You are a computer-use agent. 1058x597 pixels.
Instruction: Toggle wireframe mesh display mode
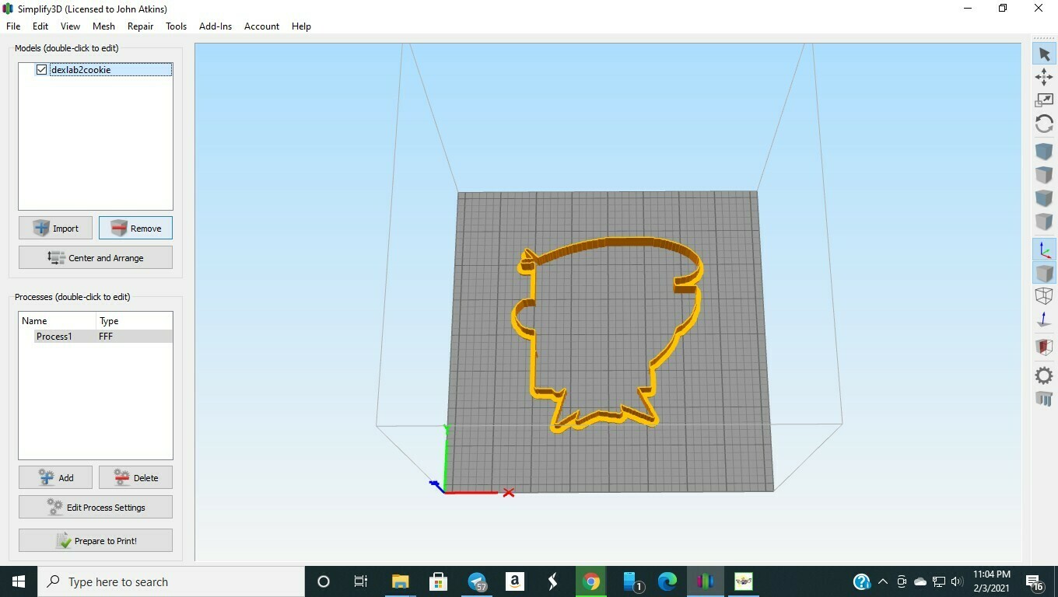tap(1044, 296)
